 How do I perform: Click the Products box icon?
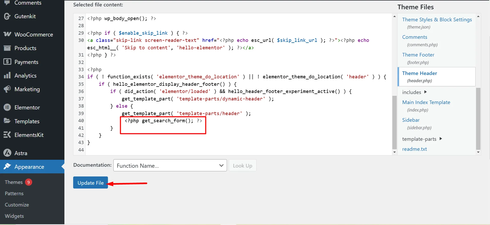tap(7, 48)
